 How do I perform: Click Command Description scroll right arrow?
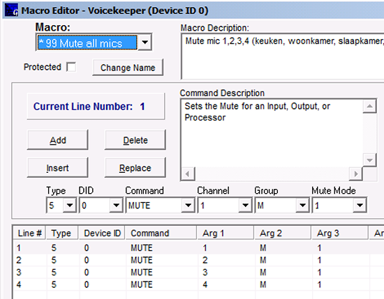355,174
